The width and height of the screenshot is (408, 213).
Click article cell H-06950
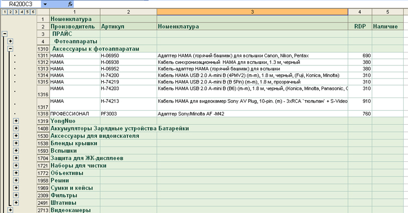[128, 56]
